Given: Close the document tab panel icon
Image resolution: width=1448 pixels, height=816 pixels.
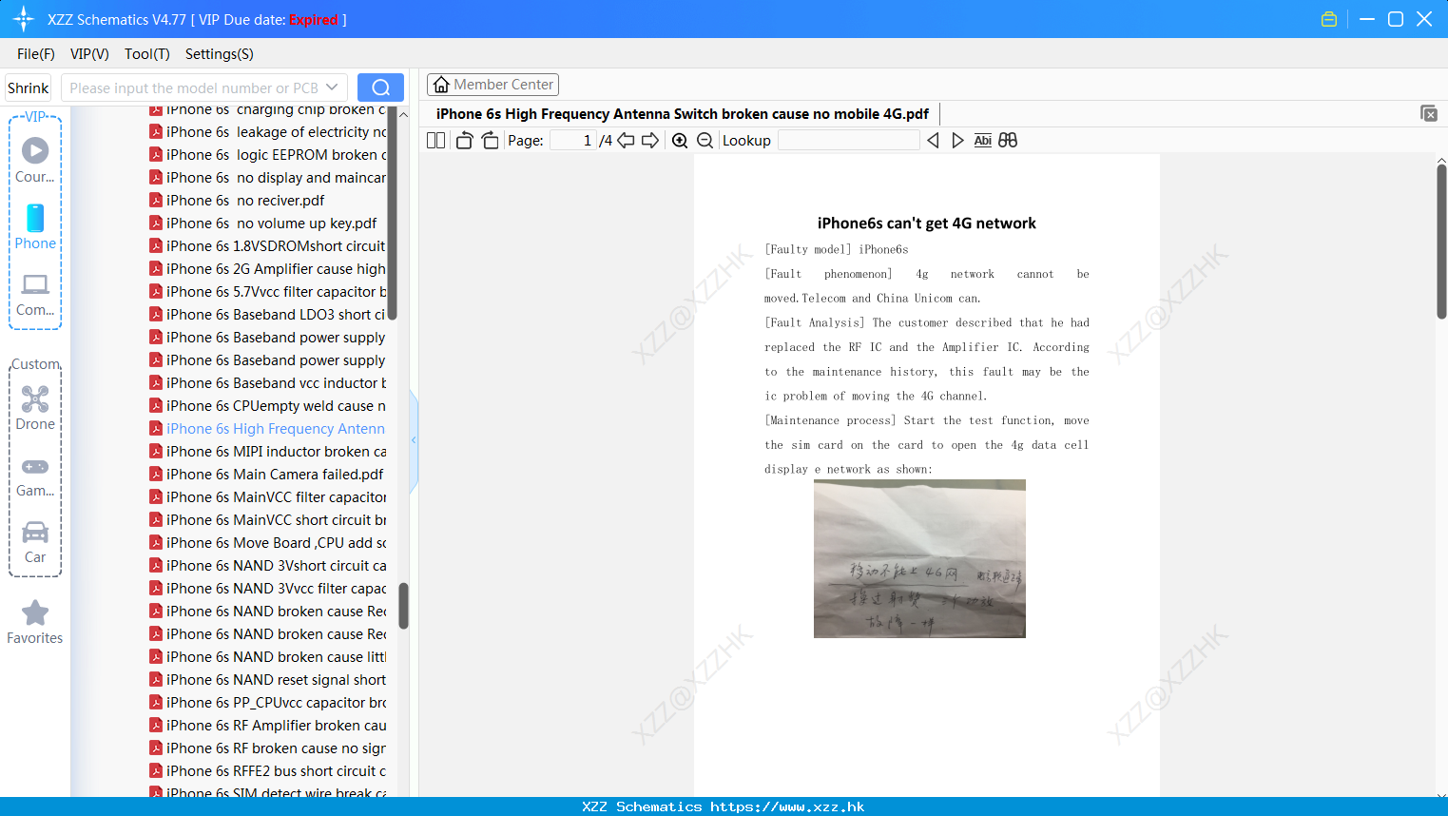Looking at the screenshot, I should tap(1429, 113).
